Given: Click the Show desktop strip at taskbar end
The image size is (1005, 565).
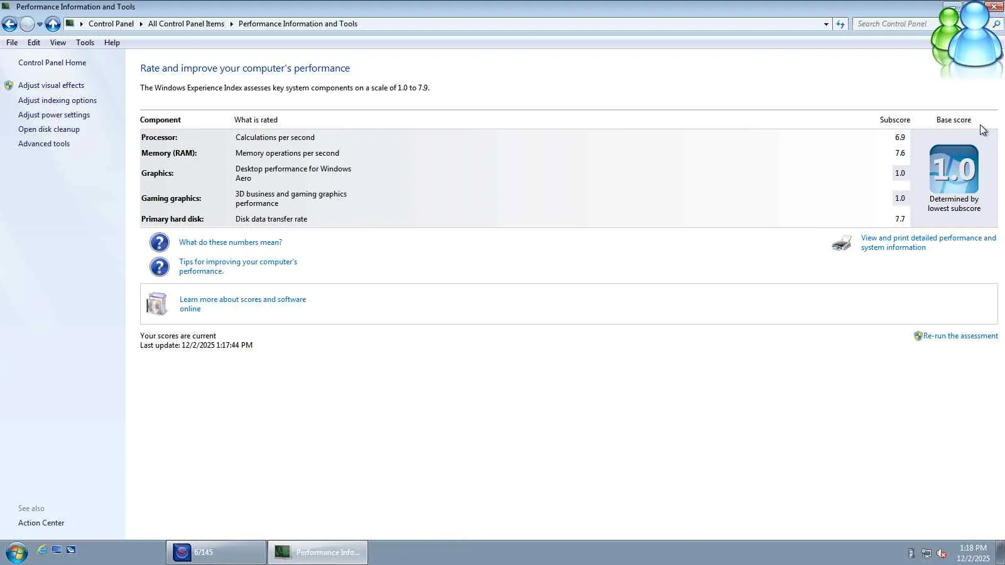Looking at the screenshot, I should click(1000, 552).
